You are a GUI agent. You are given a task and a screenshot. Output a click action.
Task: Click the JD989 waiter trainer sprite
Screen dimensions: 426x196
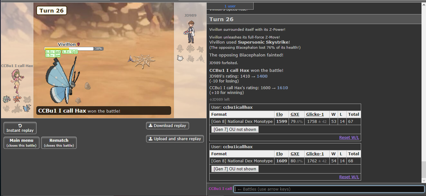(190, 32)
